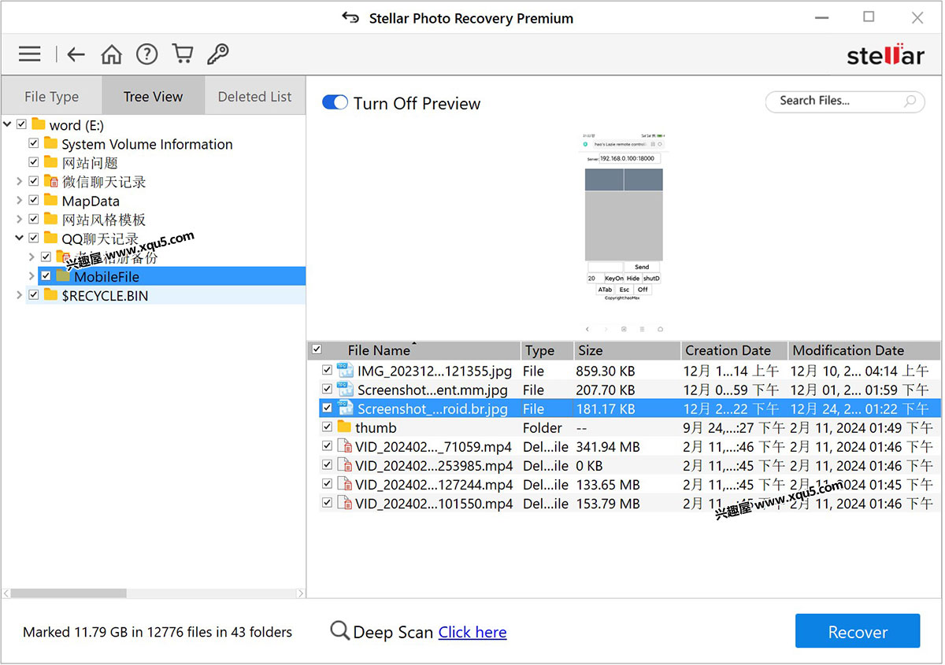Click the 'Marked 11.79 GB' status text

coord(157,632)
